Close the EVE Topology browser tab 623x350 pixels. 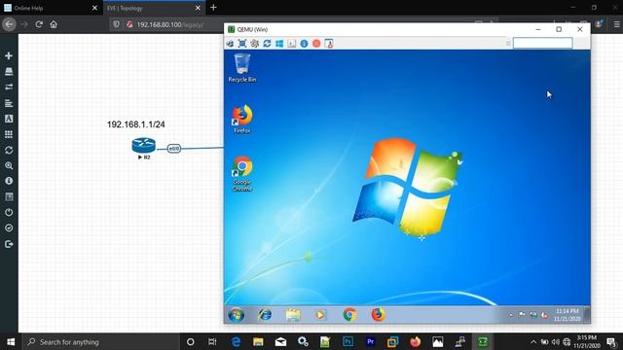click(x=198, y=8)
